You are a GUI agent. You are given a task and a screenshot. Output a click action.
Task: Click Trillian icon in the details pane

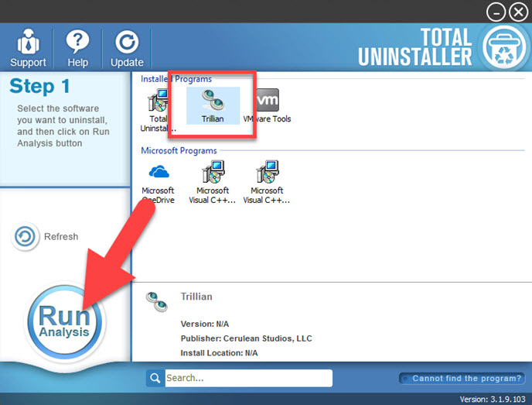point(157,302)
